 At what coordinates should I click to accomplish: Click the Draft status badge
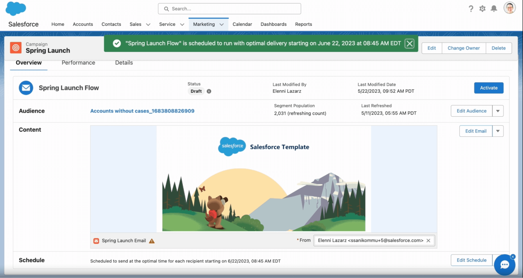coord(196,91)
